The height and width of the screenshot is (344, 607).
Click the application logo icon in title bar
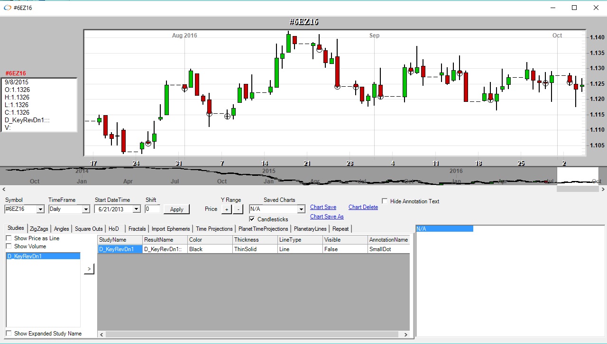coord(7,8)
